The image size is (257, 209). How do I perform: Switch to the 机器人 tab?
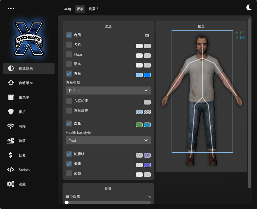tap(94, 9)
